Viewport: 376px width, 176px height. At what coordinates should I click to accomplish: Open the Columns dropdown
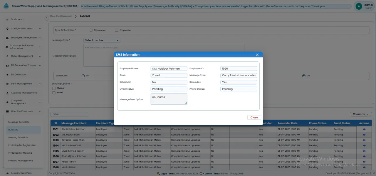361,114
